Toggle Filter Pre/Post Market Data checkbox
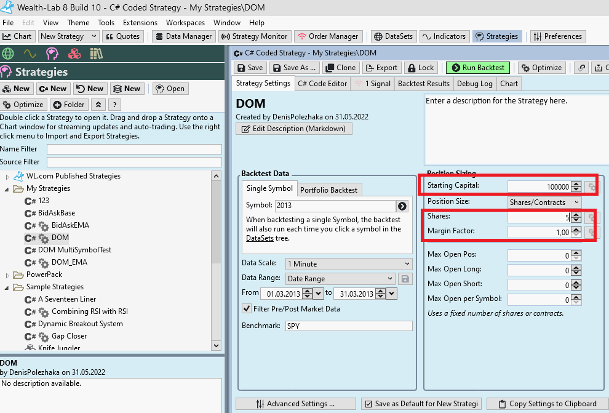This screenshot has height=413, width=609. point(247,309)
